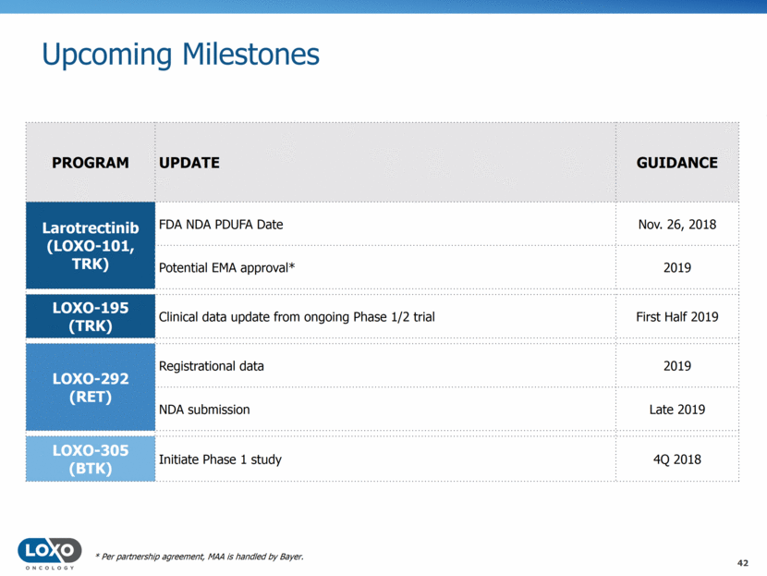Select the Late 2019 guidance cell
Image resolution: width=767 pixels, height=576 pixels.
676,409
